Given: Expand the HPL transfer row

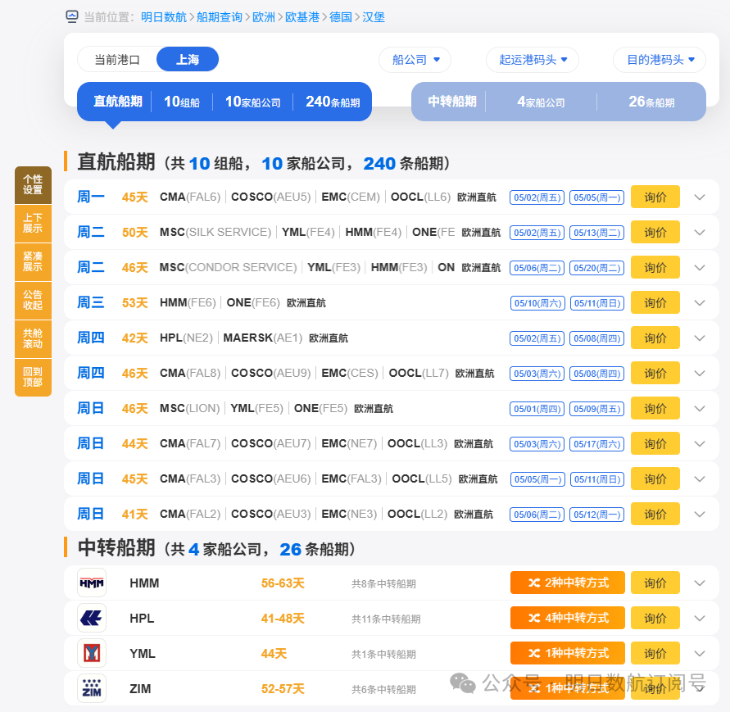Looking at the screenshot, I should (x=699, y=619).
